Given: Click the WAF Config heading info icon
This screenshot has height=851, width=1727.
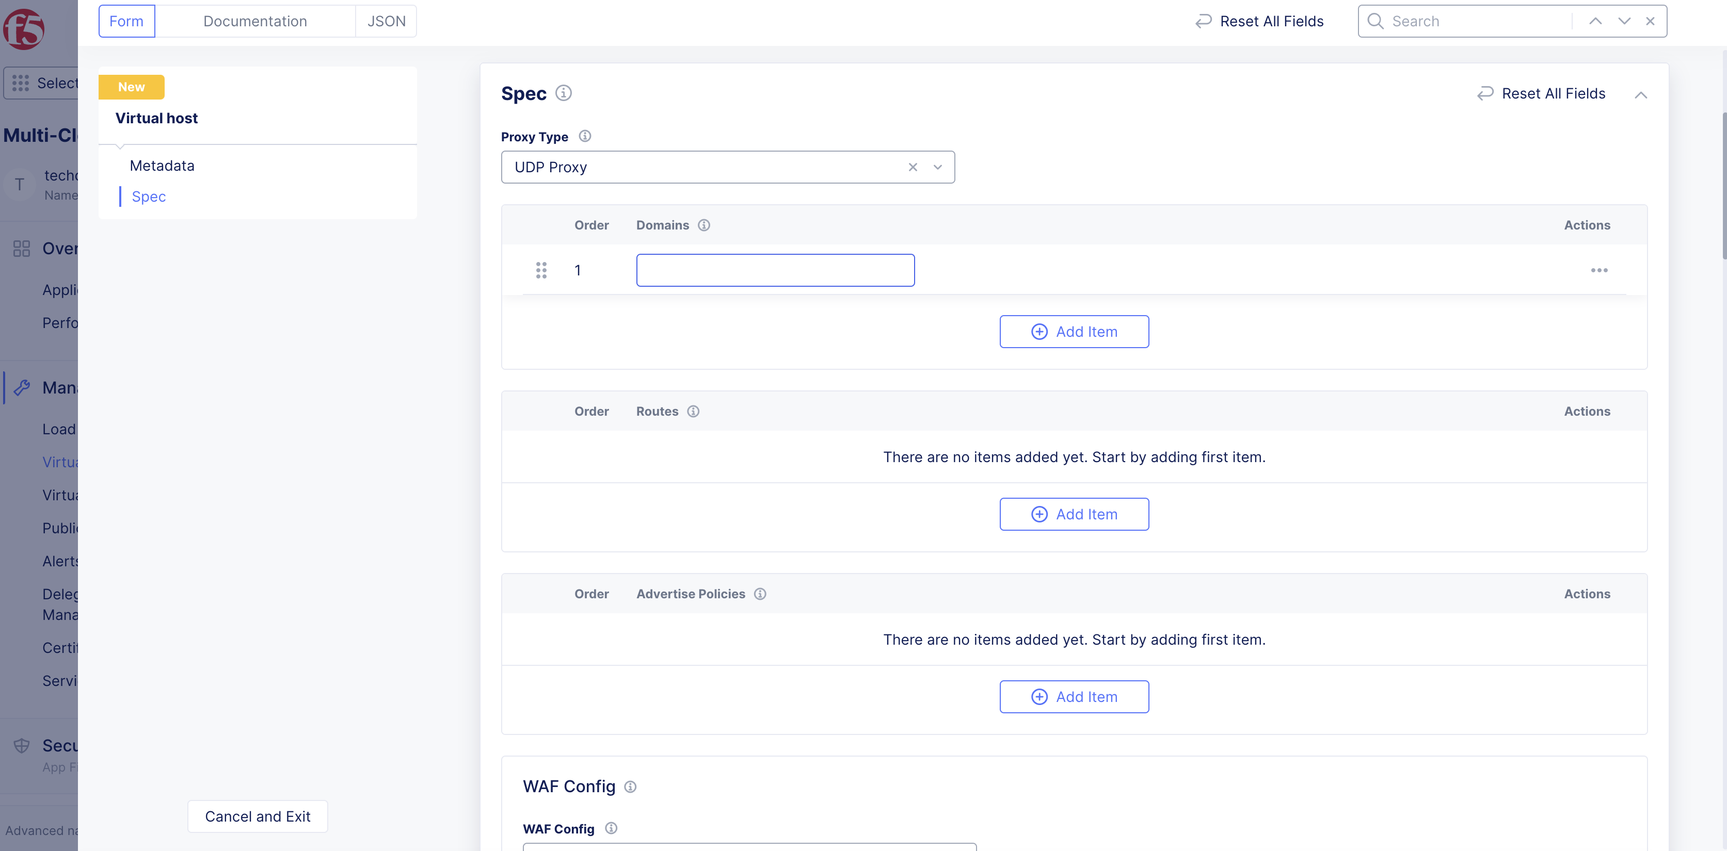Looking at the screenshot, I should (x=630, y=787).
